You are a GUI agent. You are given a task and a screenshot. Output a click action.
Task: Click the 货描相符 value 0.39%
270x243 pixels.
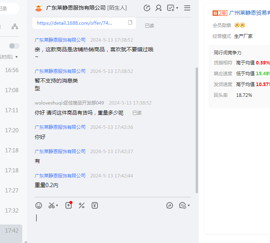pos(263,62)
